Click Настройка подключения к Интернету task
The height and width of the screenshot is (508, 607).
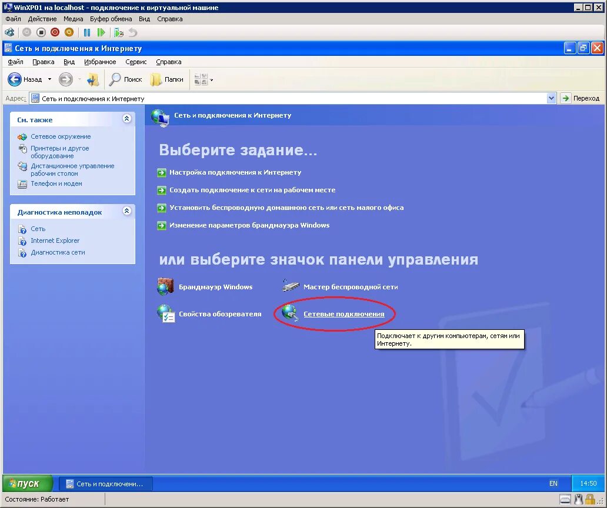coord(235,172)
